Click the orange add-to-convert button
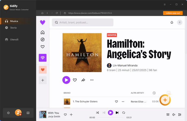This screenshot has height=121, width=187. tap(165, 100)
